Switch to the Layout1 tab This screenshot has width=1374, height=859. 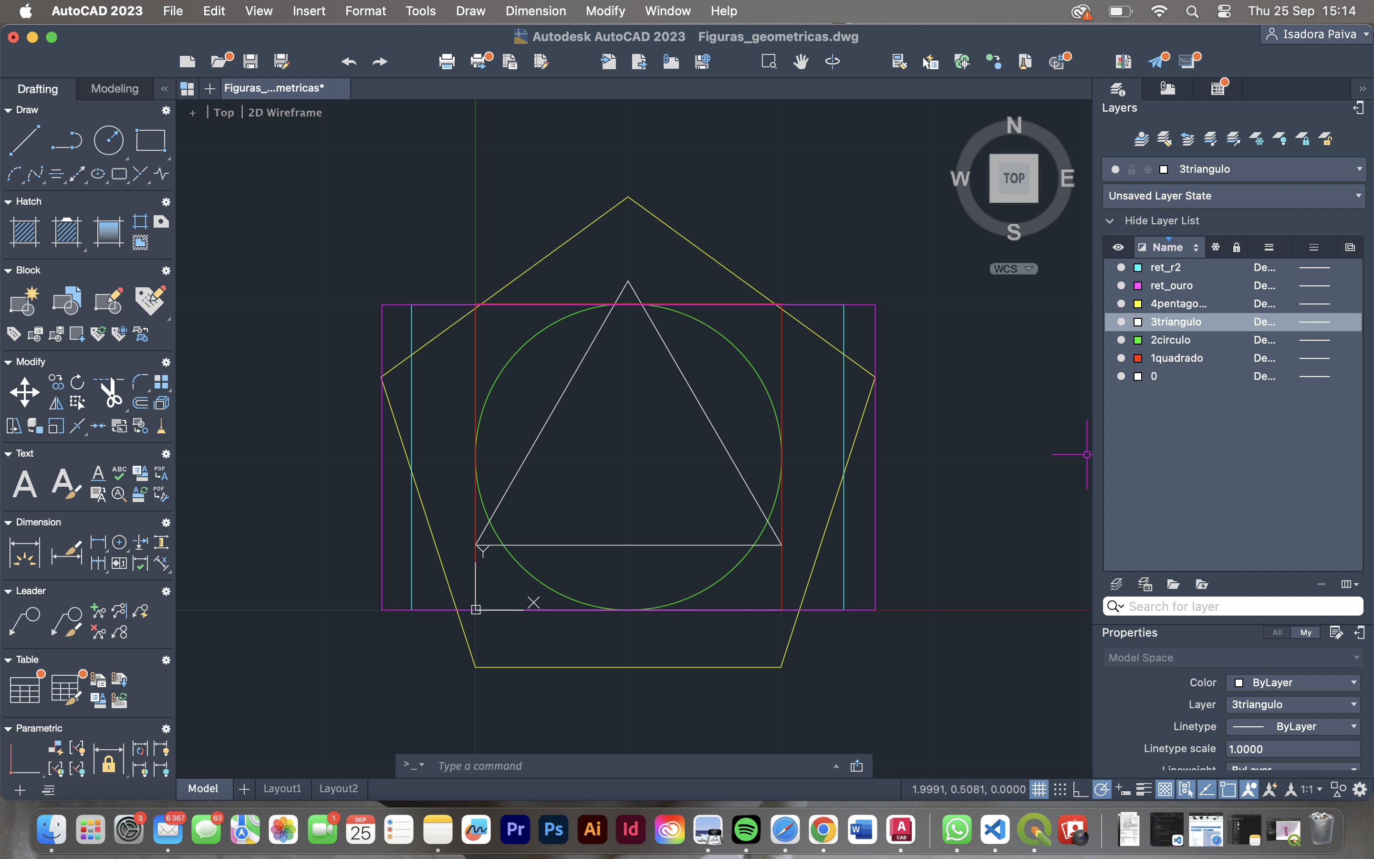point(282,788)
